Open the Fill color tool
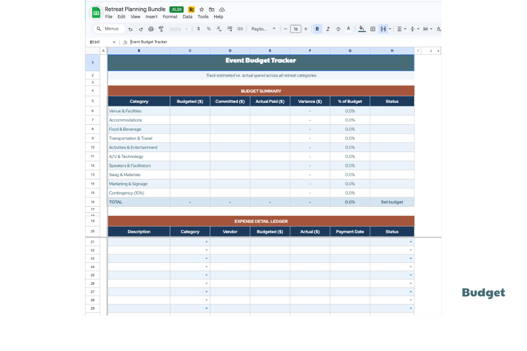The image size is (527, 351). 362,29
